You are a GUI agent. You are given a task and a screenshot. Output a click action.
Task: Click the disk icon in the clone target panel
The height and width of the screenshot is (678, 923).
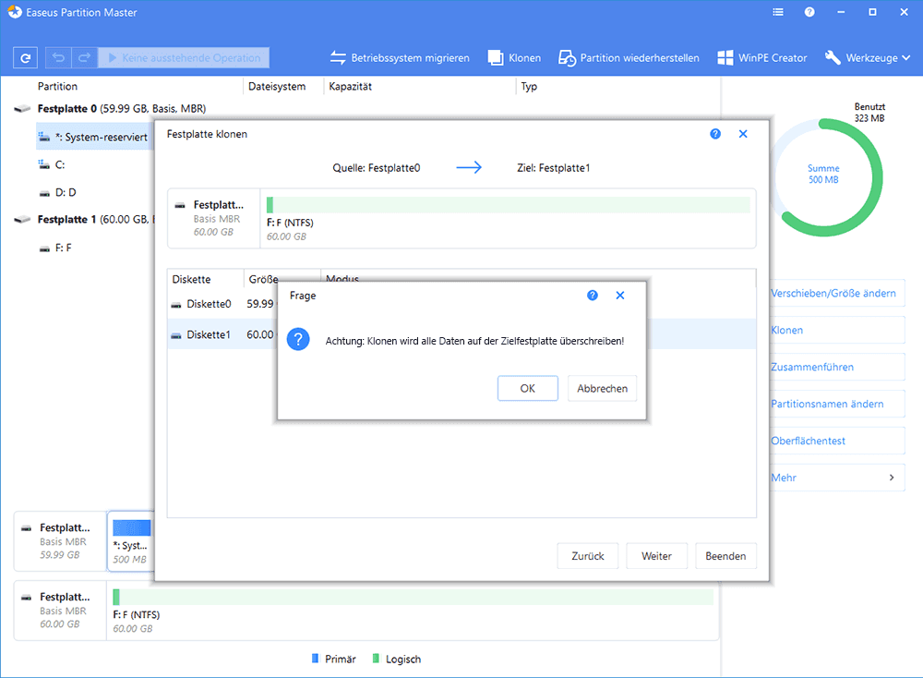(180, 206)
